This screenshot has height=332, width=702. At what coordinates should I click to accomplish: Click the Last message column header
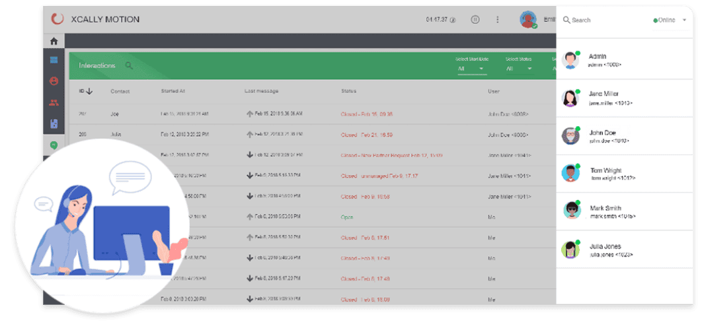(x=262, y=91)
